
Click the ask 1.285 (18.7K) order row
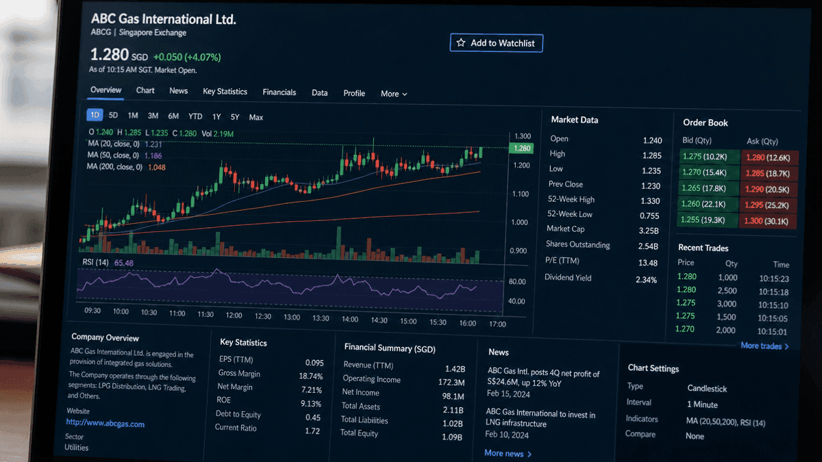[x=771, y=174]
